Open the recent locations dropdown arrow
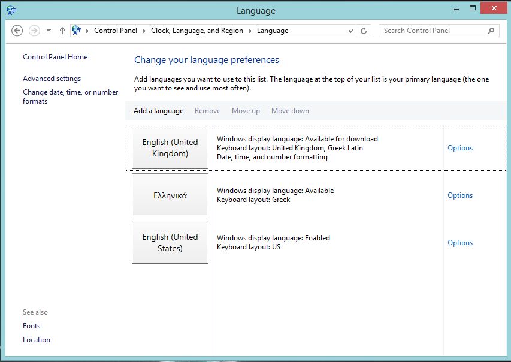Screen dimensions: 511x362 (x=49, y=31)
